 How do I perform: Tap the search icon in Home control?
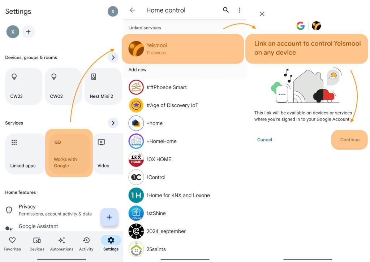[x=226, y=10]
